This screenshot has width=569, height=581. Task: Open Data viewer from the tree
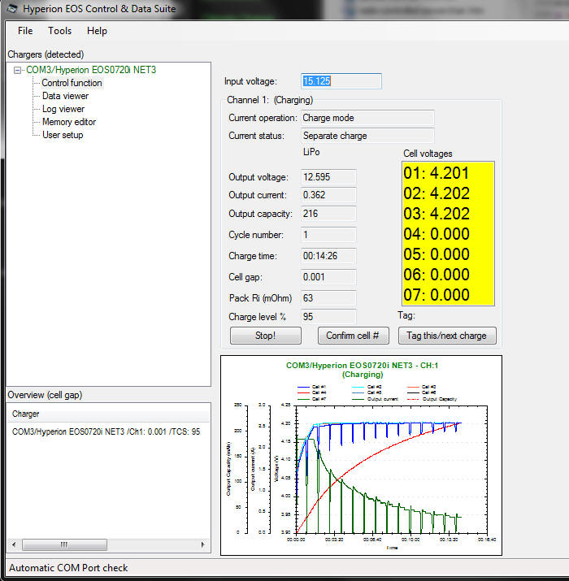pos(65,96)
